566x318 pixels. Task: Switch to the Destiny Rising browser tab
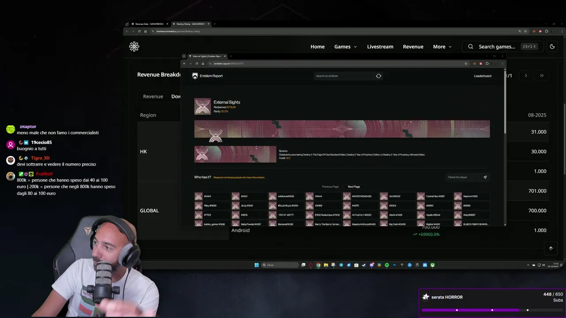pos(191,24)
